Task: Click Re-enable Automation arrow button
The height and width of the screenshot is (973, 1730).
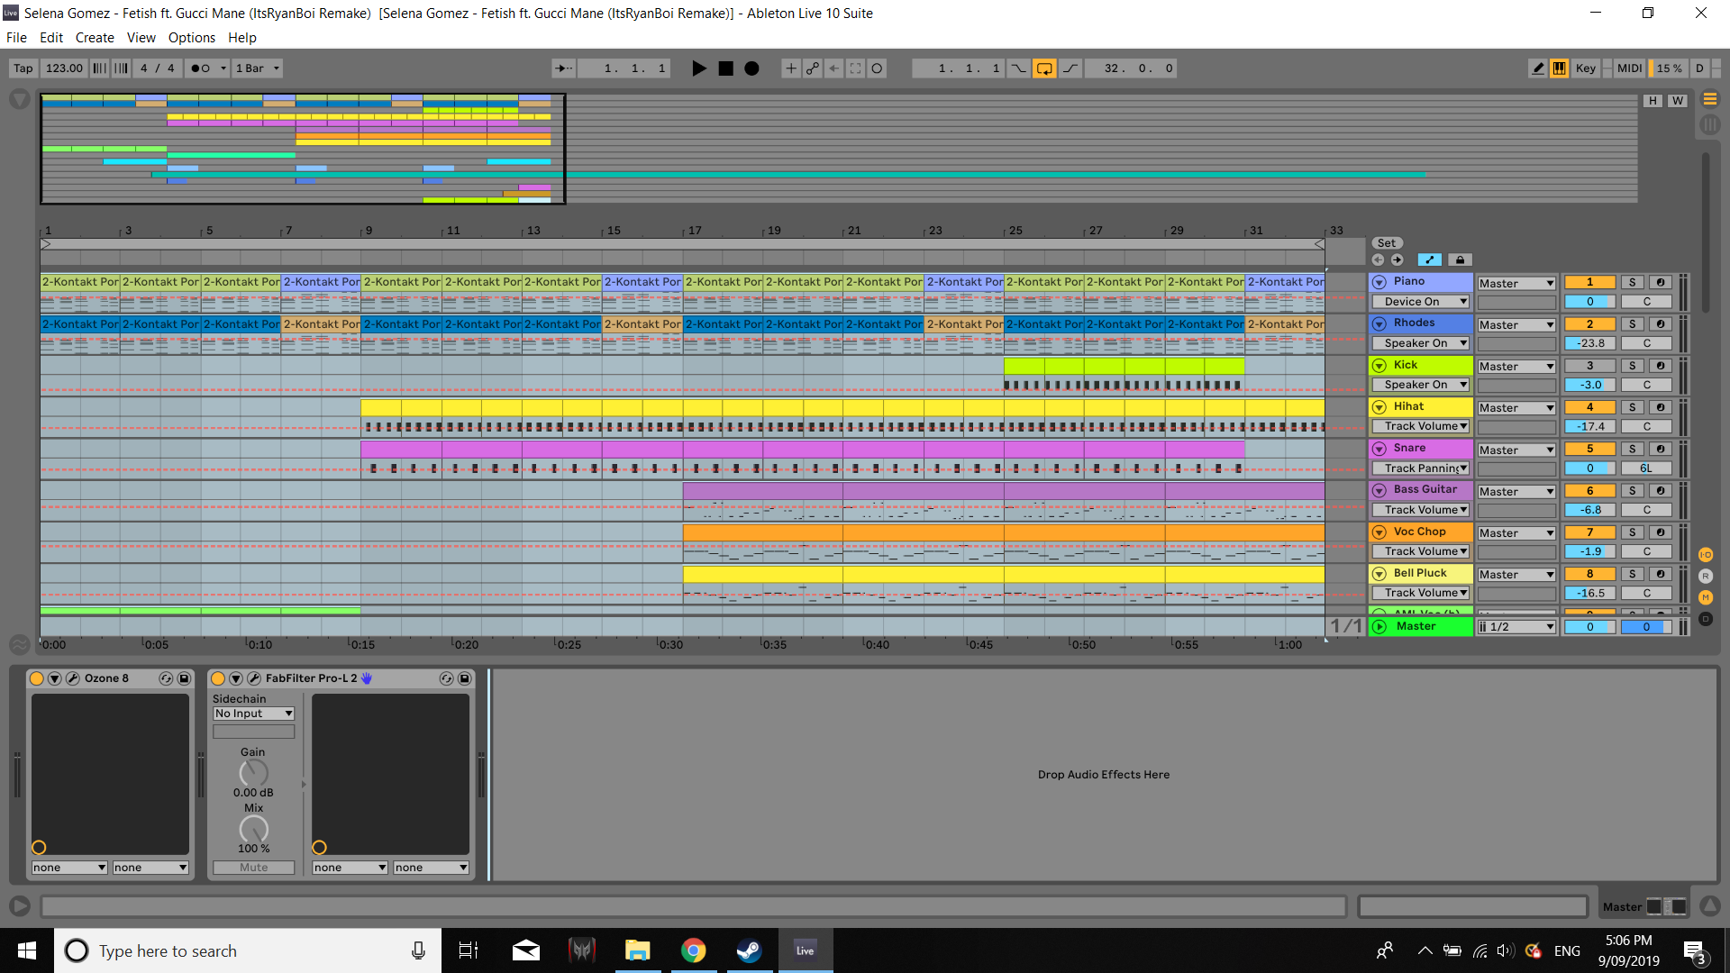Action: pos(833,68)
